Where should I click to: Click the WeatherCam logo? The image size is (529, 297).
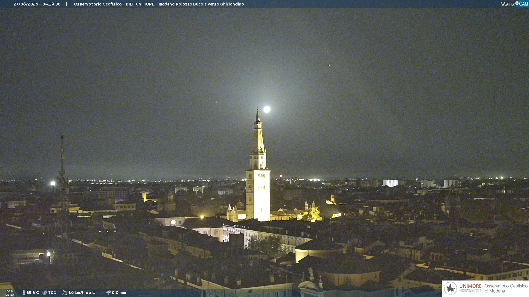tap(514, 4)
